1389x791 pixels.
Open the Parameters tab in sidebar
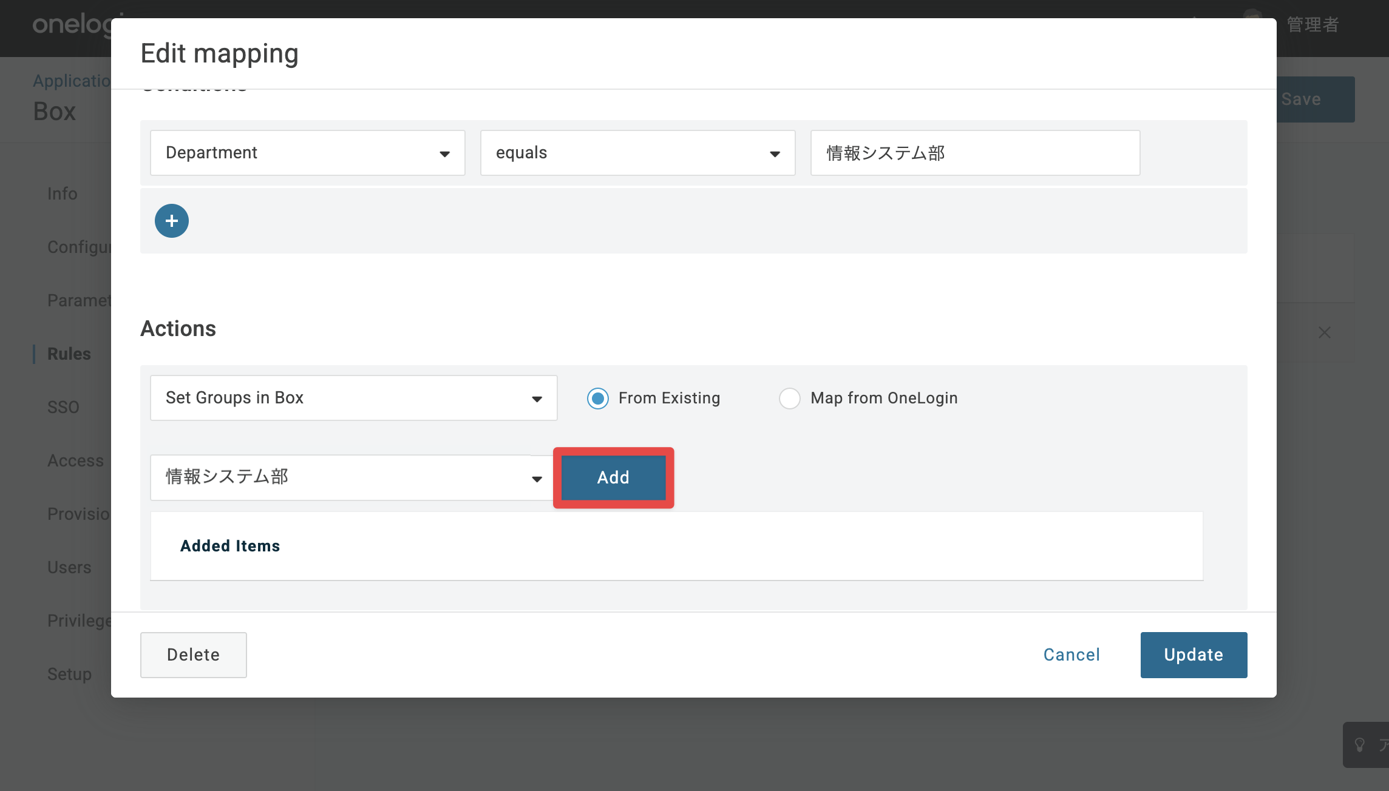click(x=80, y=300)
